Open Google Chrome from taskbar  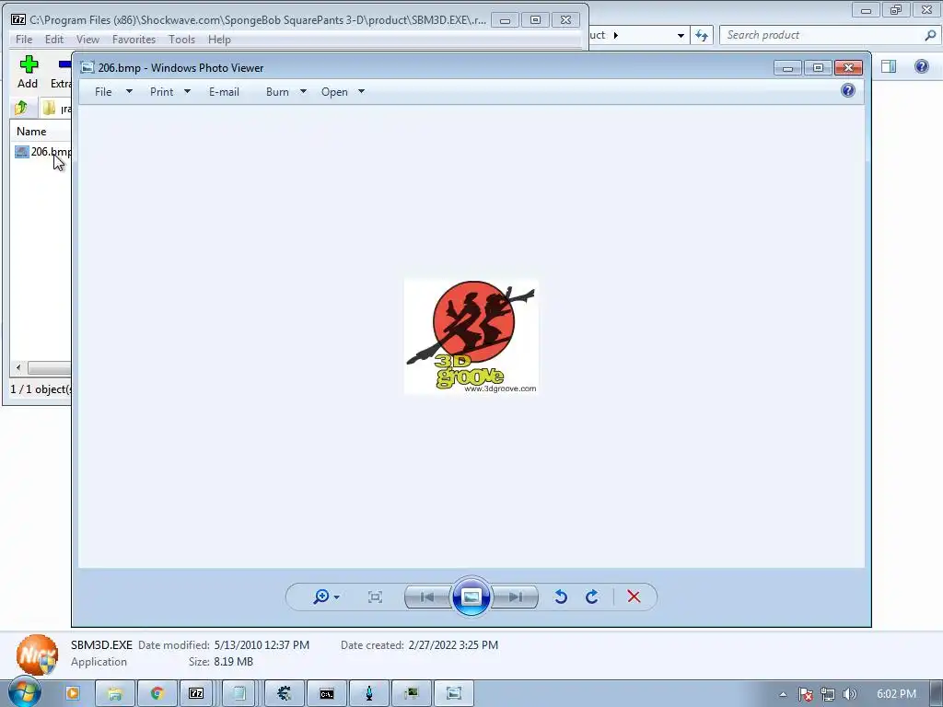[157, 693]
